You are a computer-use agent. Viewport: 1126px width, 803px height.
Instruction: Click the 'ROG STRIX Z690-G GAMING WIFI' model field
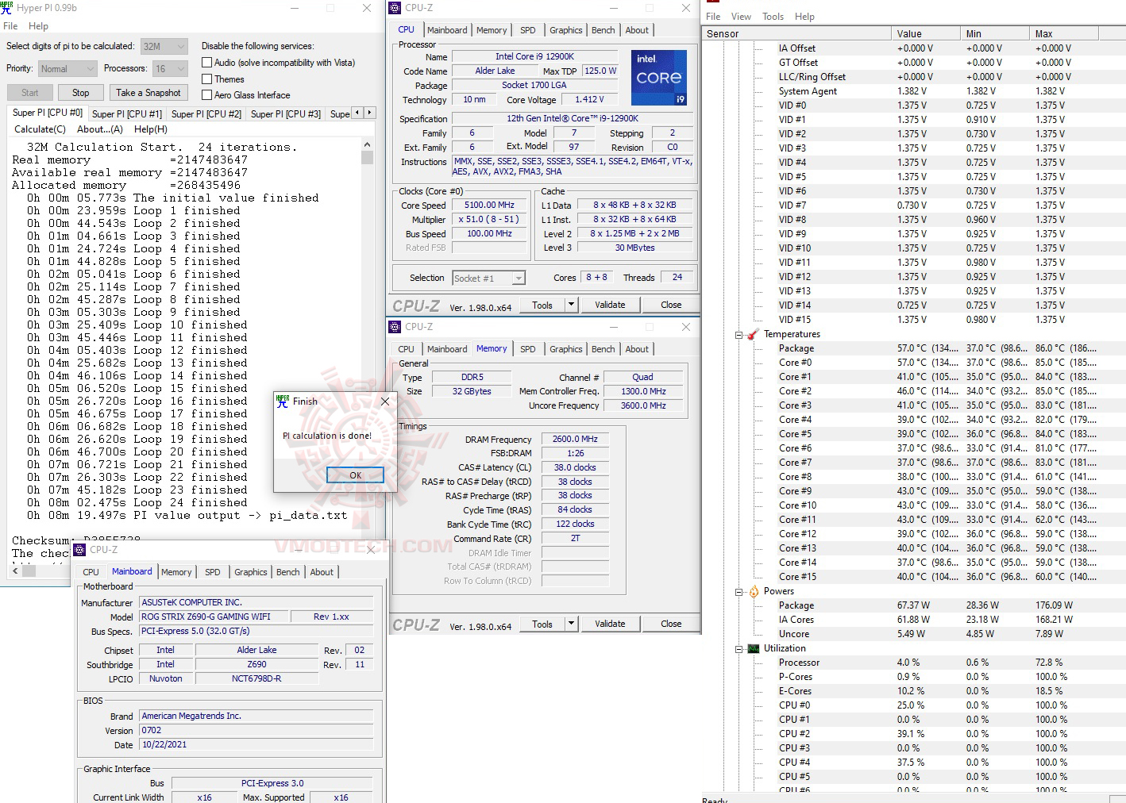click(213, 617)
